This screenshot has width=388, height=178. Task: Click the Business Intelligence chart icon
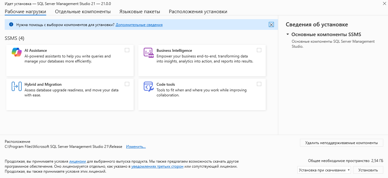(148, 52)
